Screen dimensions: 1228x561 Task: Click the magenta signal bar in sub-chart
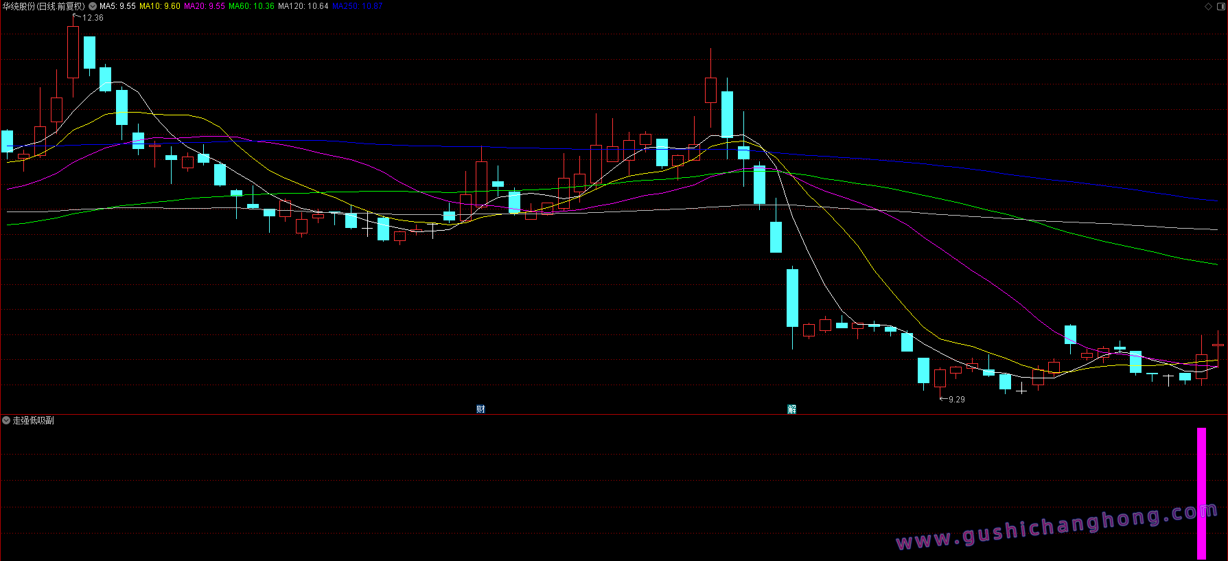point(1201,493)
